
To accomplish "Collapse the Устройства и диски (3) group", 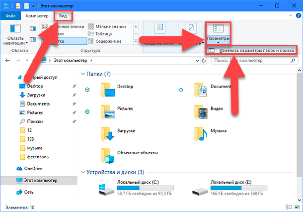I will tap(83, 172).
